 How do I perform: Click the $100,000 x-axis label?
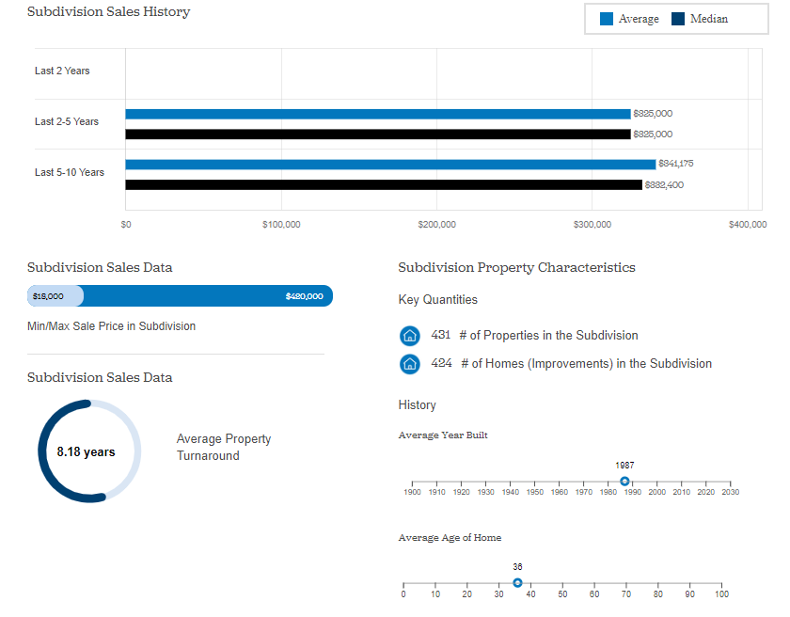281,225
